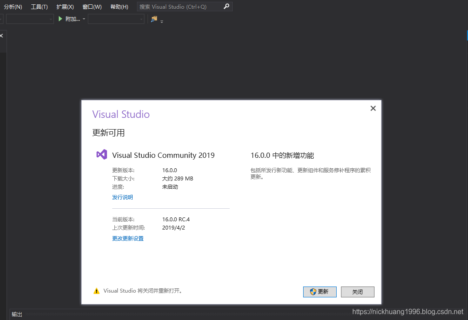Click the 输出 panel title
Viewport: 468px width, 320px height.
(17, 314)
